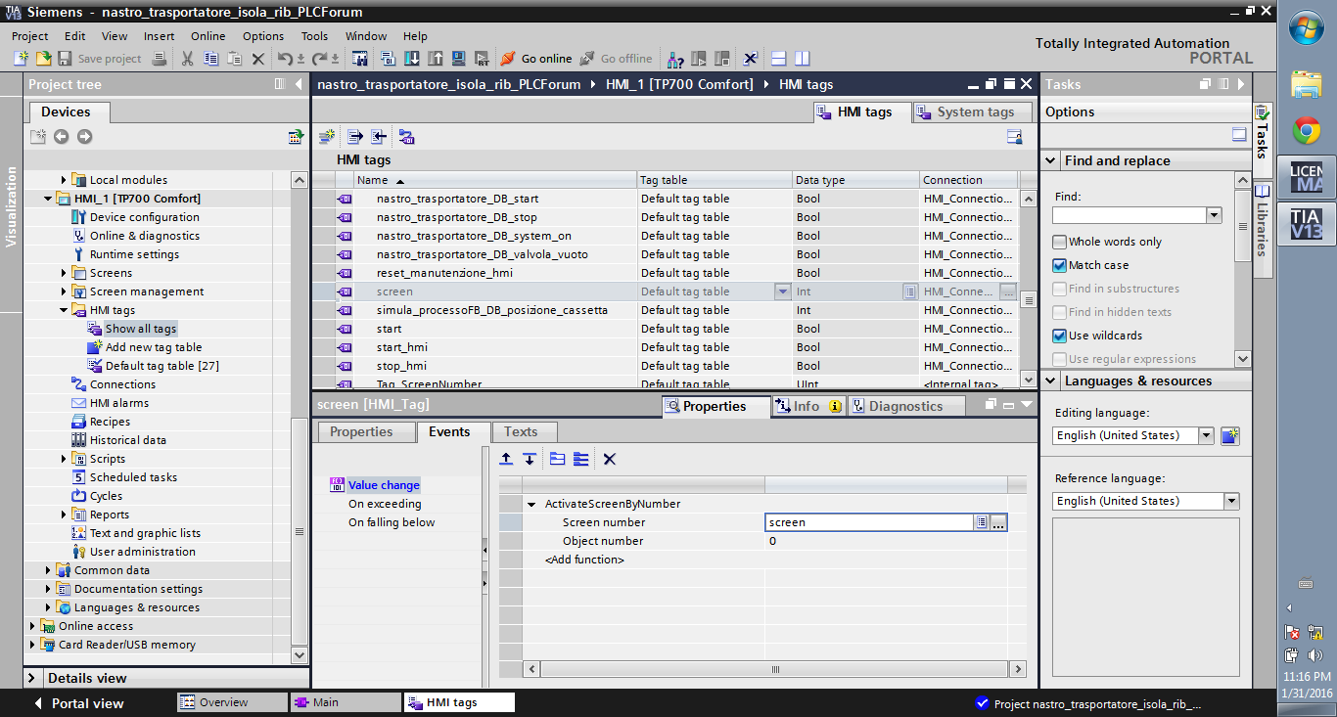Image resolution: width=1337 pixels, height=717 pixels.
Task: Collapse HMI_1 [TP700 Comfort] tree node
Action: (x=49, y=199)
